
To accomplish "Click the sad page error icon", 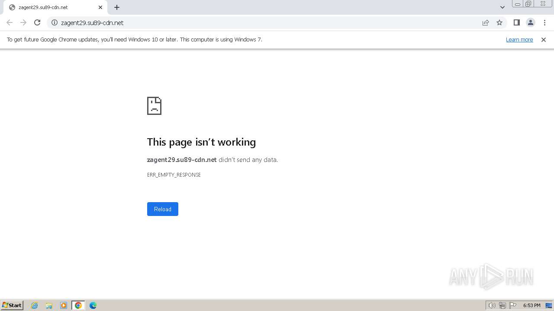I will point(154,106).
